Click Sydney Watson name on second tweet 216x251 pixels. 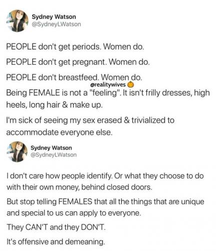pos(51,148)
